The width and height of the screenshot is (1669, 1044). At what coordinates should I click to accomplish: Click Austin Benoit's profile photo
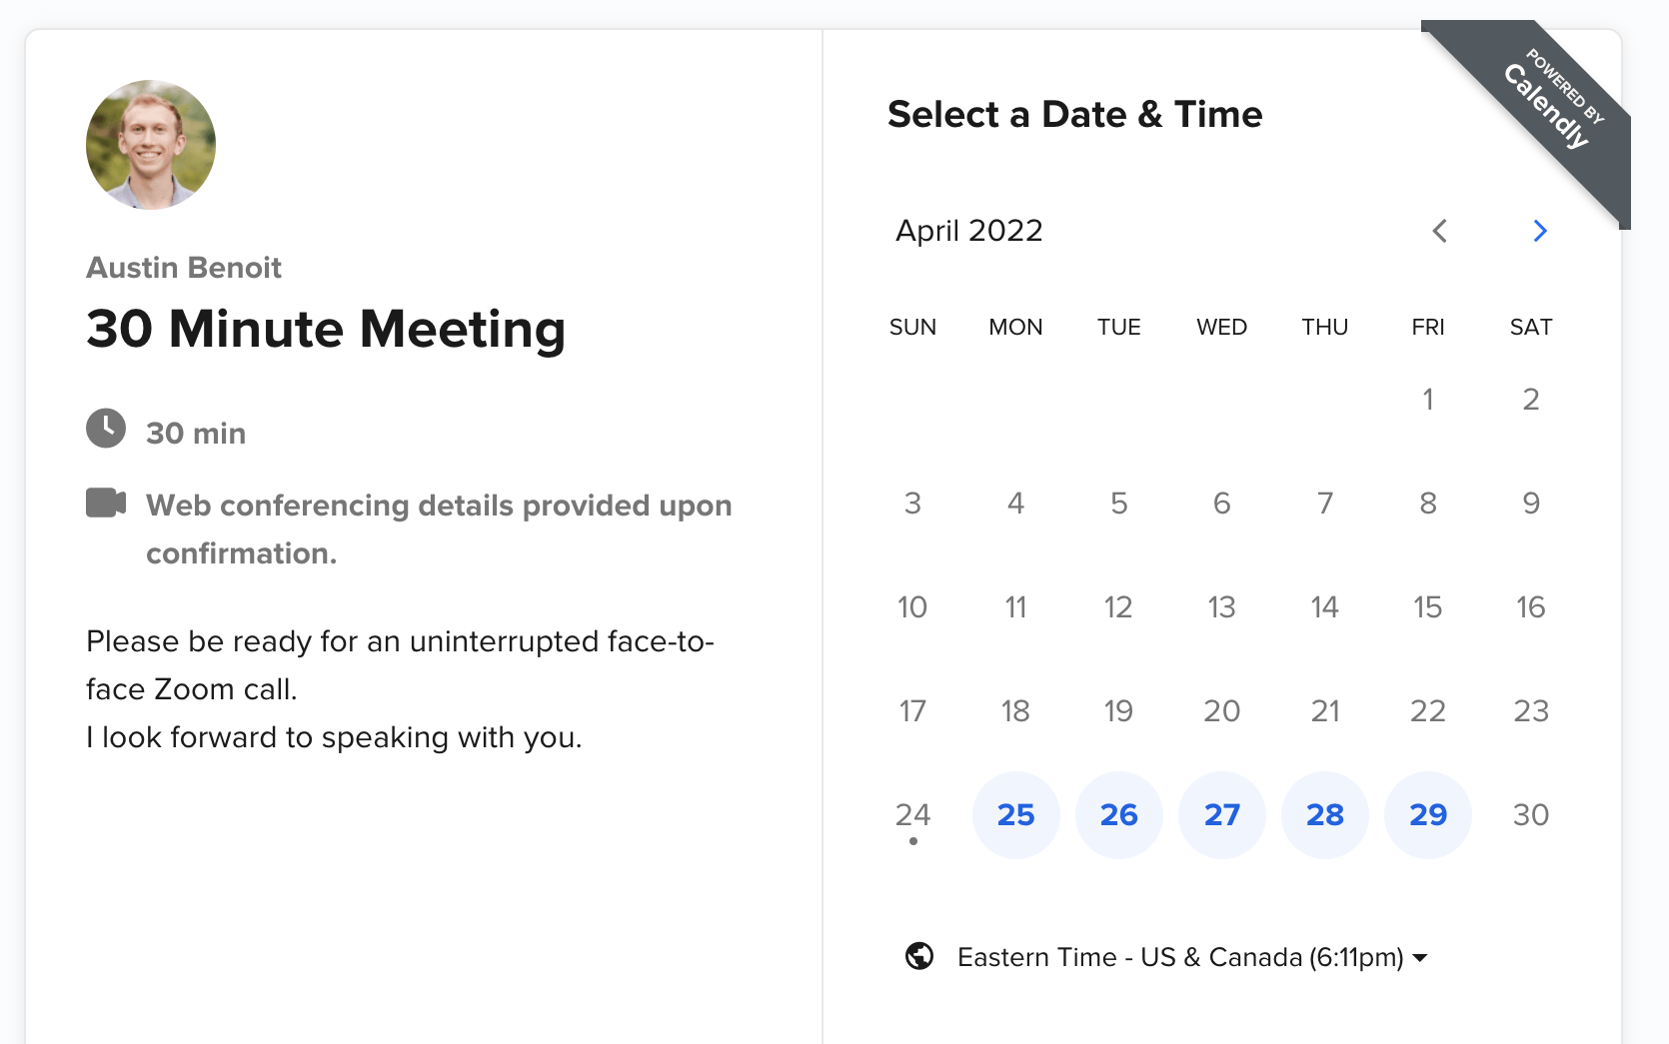point(151,145)
